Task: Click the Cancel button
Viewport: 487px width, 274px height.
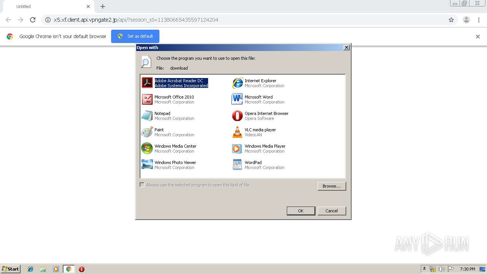Action: (x=331, y=211)
